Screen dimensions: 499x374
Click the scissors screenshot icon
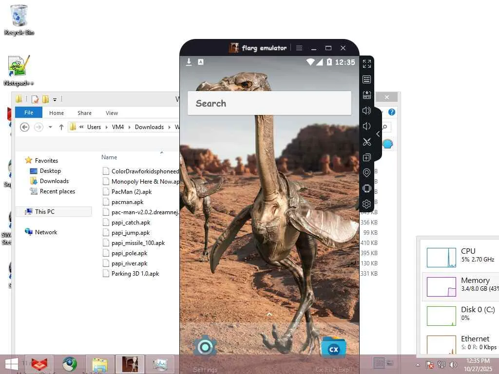[366, 142]
